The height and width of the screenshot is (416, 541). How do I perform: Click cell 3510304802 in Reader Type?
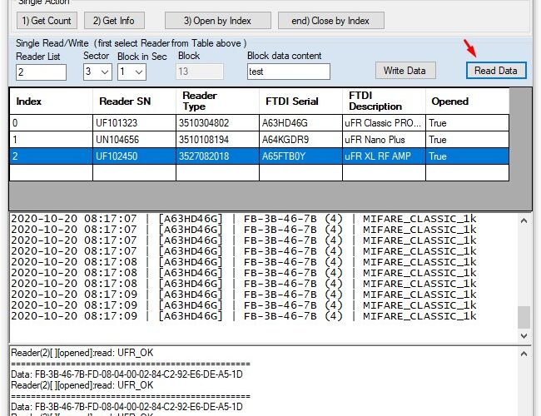pyautogui.click(x=217, y=123)
